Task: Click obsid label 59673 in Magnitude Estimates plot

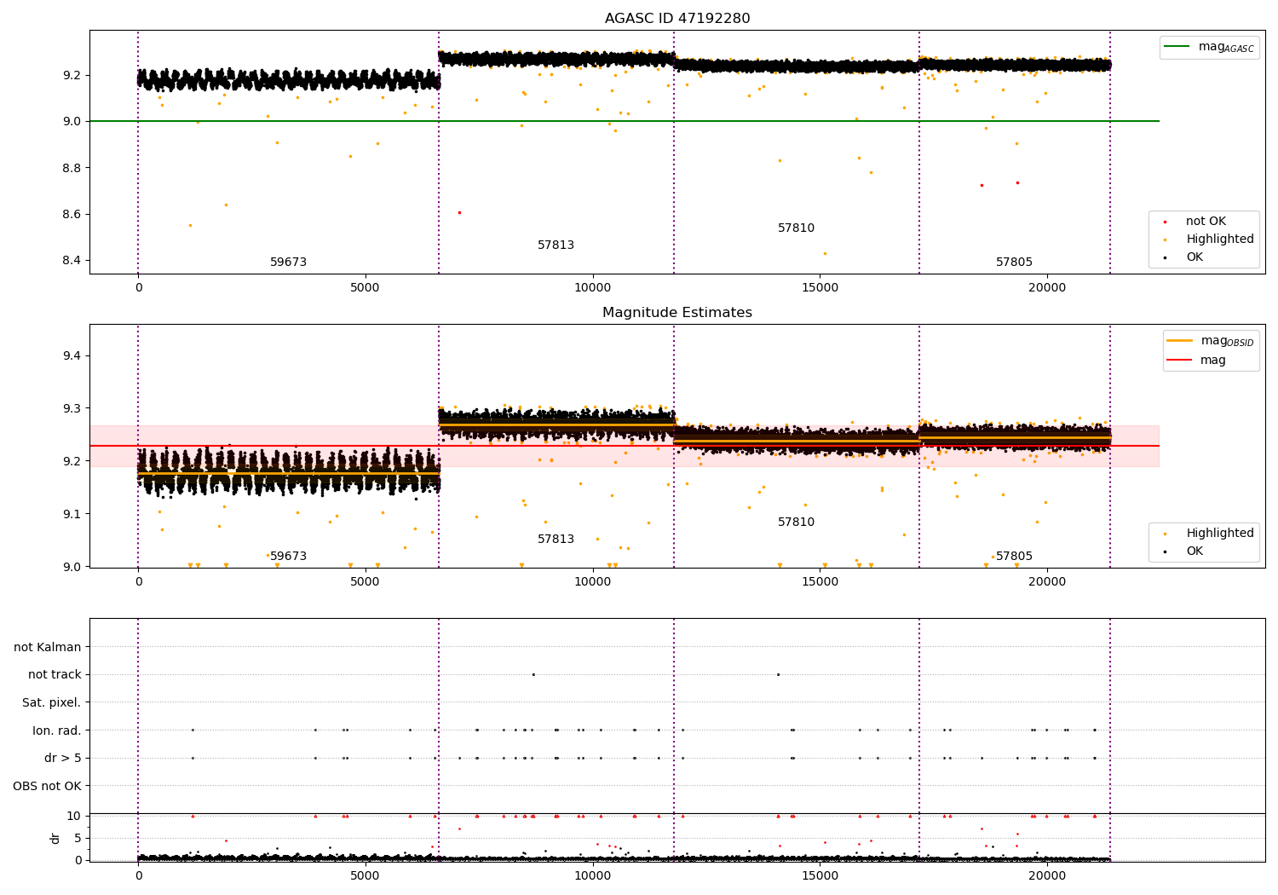Action: pyautogui.click(x=288, y=557)
